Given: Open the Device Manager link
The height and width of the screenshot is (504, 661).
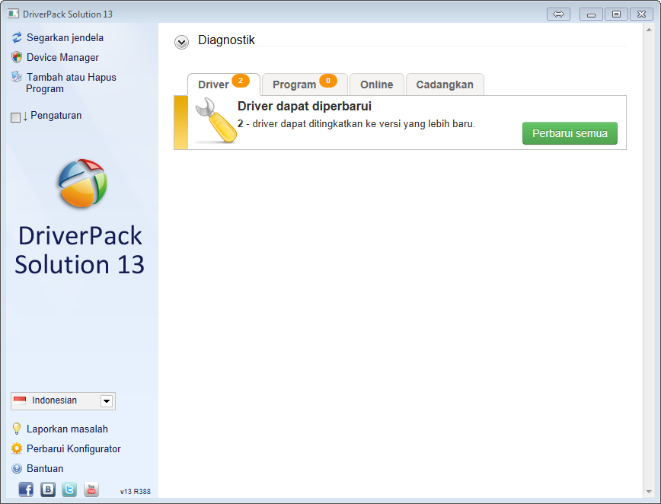Looking at the screenshot, I should click(62, 57).
